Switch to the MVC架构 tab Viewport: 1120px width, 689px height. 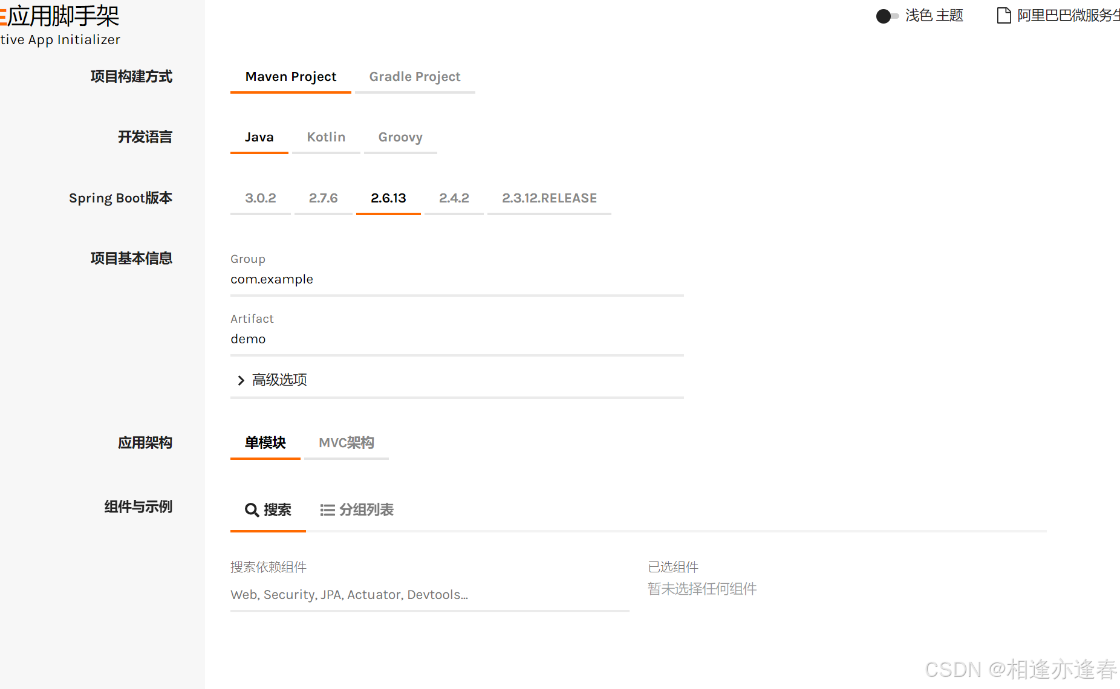[x=347, y=442]
